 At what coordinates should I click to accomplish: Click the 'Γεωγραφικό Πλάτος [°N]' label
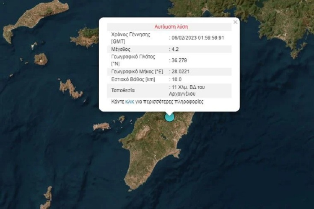133,60
